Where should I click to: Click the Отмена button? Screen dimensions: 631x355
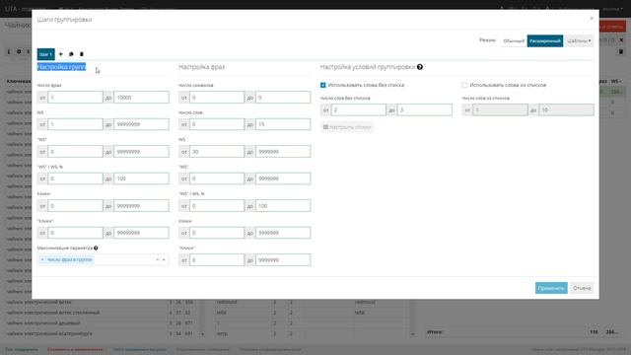pyautogui.click(x=582, y=288)
